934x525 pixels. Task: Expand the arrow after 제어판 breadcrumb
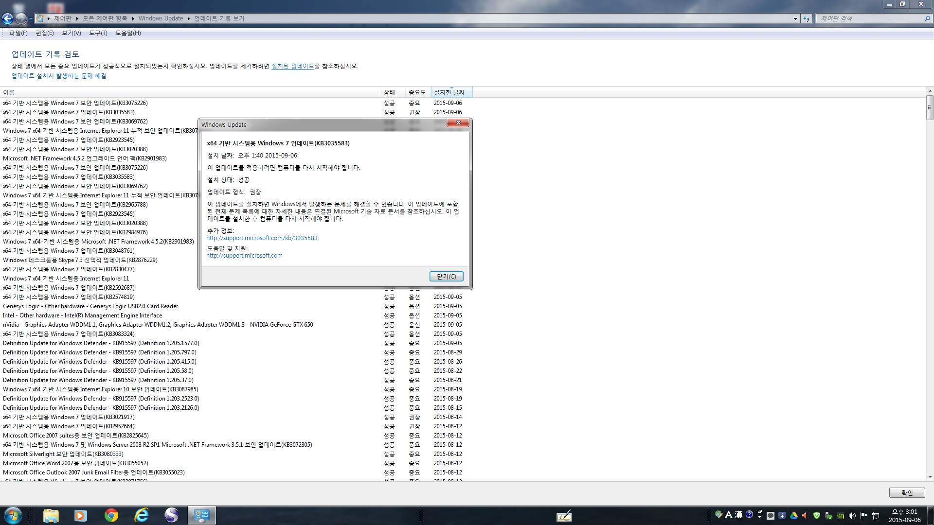point(77,18)
